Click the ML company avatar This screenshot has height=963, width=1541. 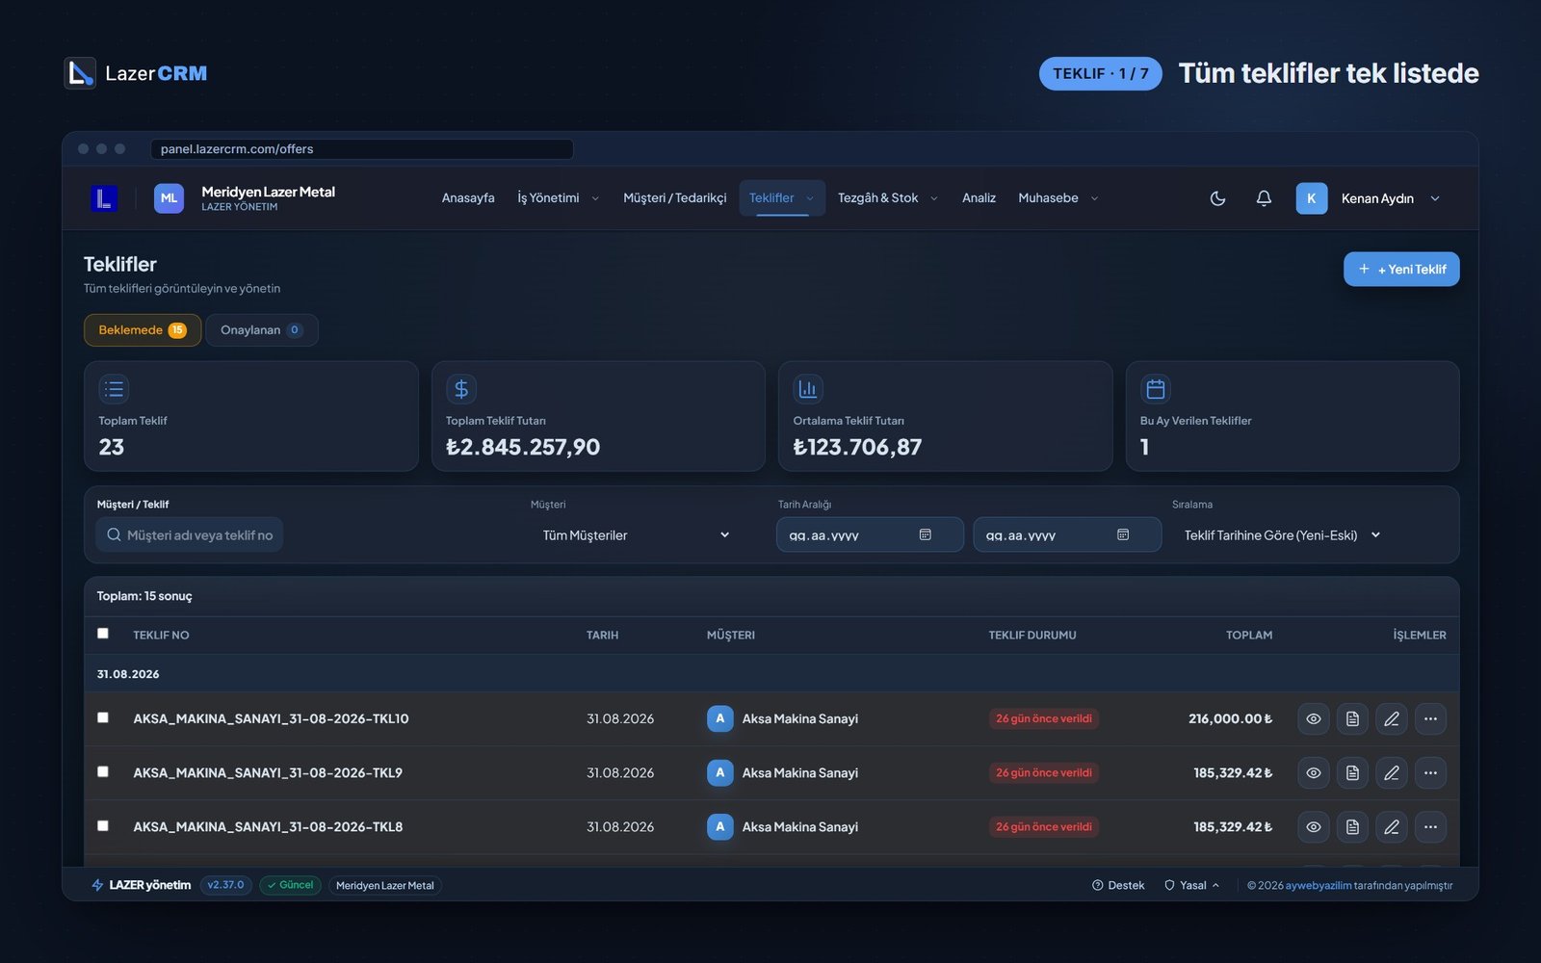169,198
